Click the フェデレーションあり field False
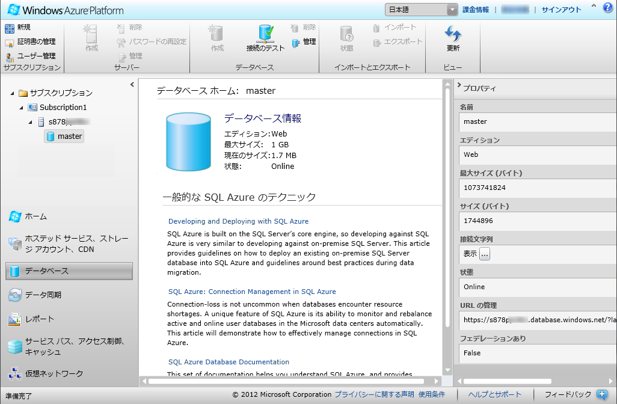This screenshot has height=404, width=617. click(538, 353)
